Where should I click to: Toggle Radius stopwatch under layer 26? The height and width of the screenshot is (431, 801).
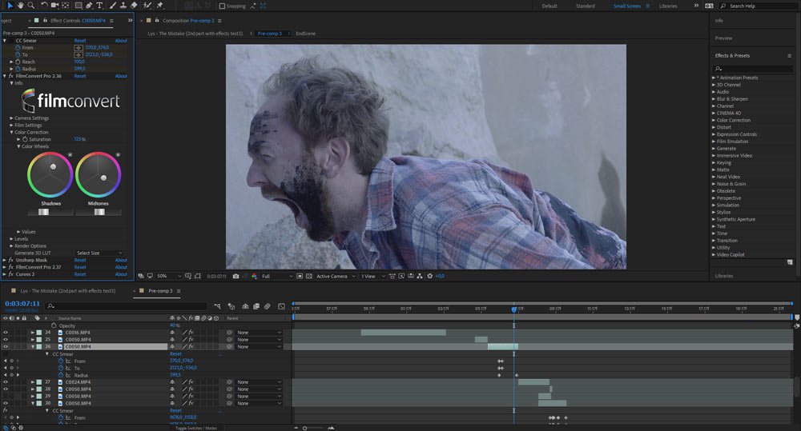click(x=62, y=375)
